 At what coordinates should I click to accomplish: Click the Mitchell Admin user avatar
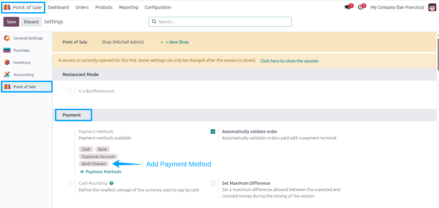click(432, 7)
